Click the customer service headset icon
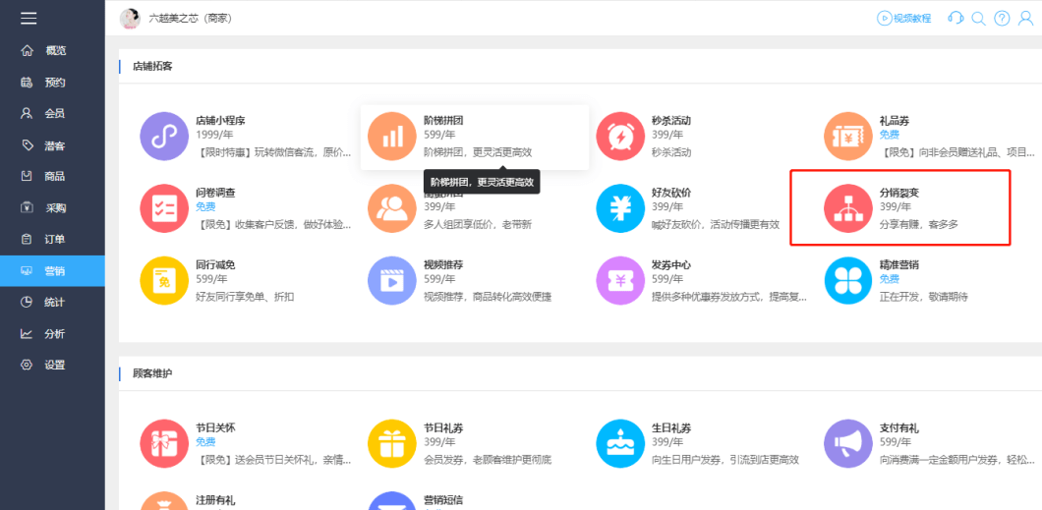This screenshot has height=510, width=1042. pos(955,18)
